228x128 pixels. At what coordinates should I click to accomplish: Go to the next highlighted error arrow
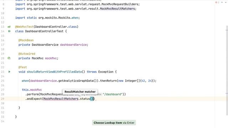[x=226, y=2]
